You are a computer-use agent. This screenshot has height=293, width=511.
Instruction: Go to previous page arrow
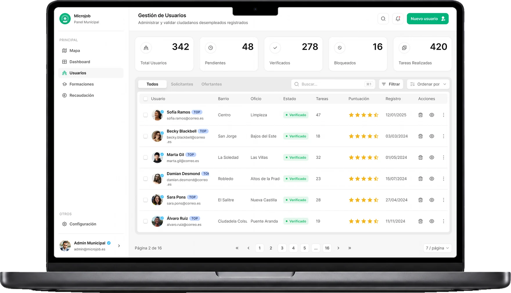[248, 248]
